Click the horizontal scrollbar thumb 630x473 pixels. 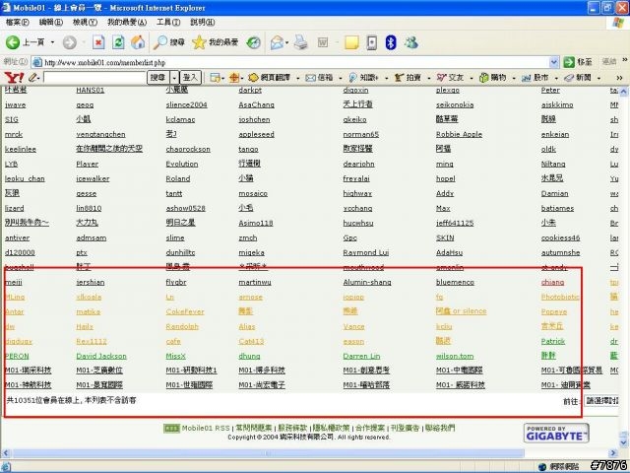269,453
